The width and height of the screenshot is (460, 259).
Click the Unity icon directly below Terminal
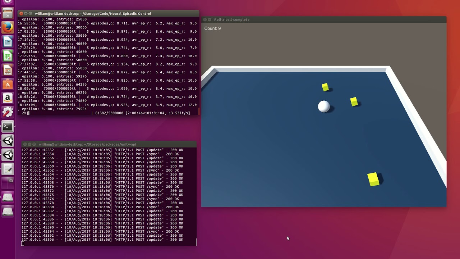pyautogui.click(x=8, y=141)
